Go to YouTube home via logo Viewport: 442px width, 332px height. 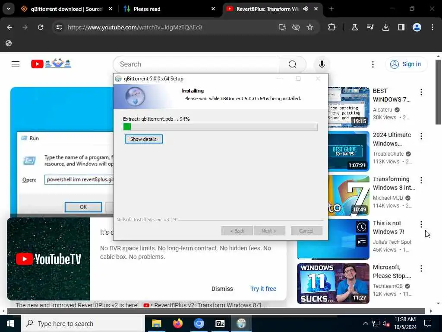tap(51, 64)
